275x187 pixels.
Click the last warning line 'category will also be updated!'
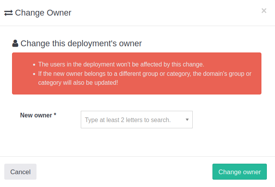[x=78, y=83]
